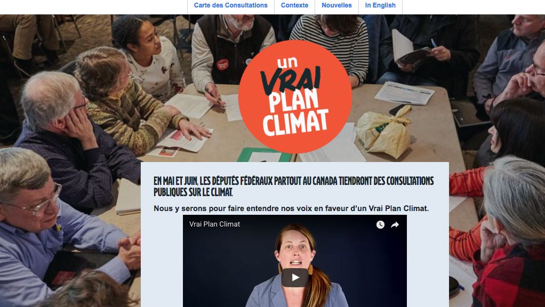545x307 pixels.
Task: Play the Vrai Plan Climat video
Action: (x=295, y=278)
